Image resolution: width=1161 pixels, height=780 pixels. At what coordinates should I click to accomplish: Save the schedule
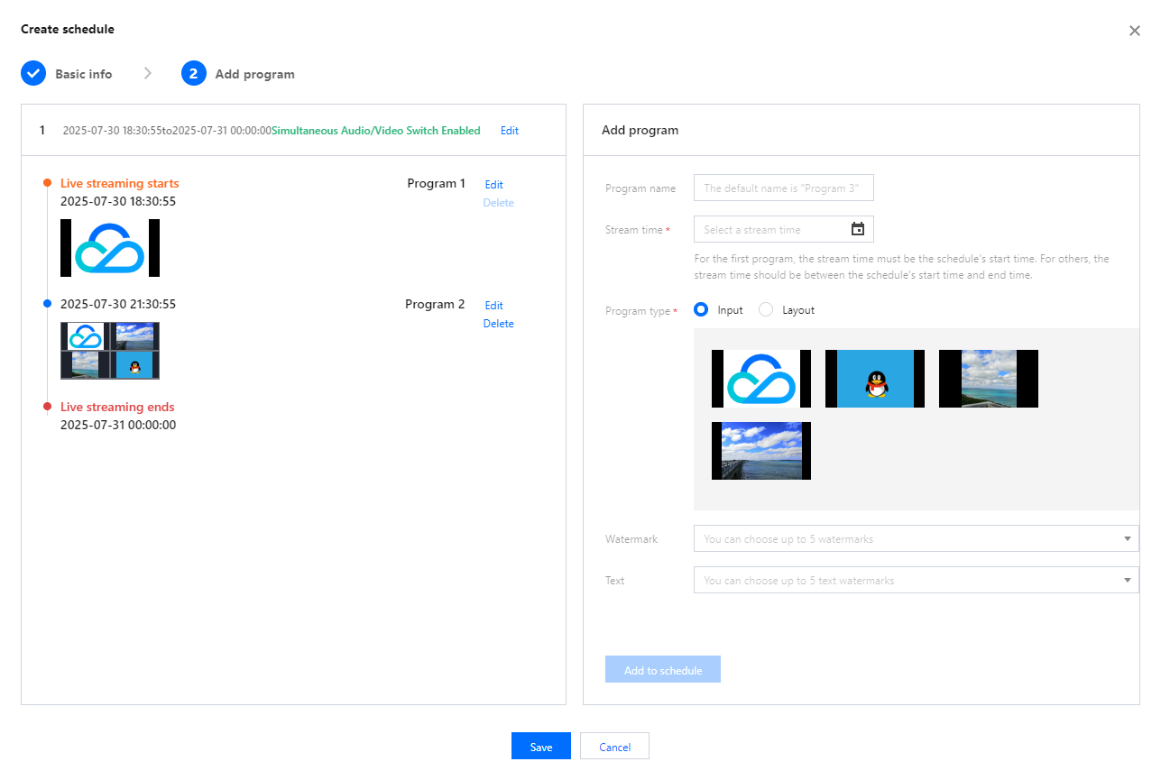(x=541, y=747)
